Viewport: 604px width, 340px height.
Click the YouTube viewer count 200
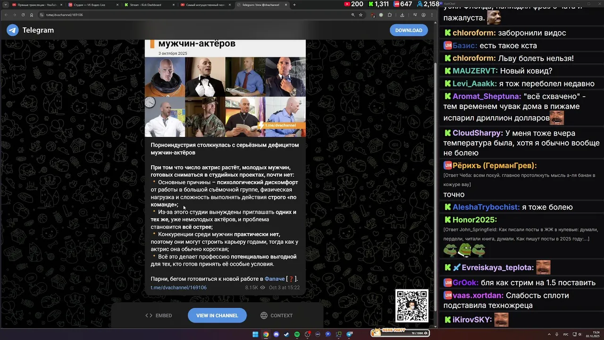354,4
